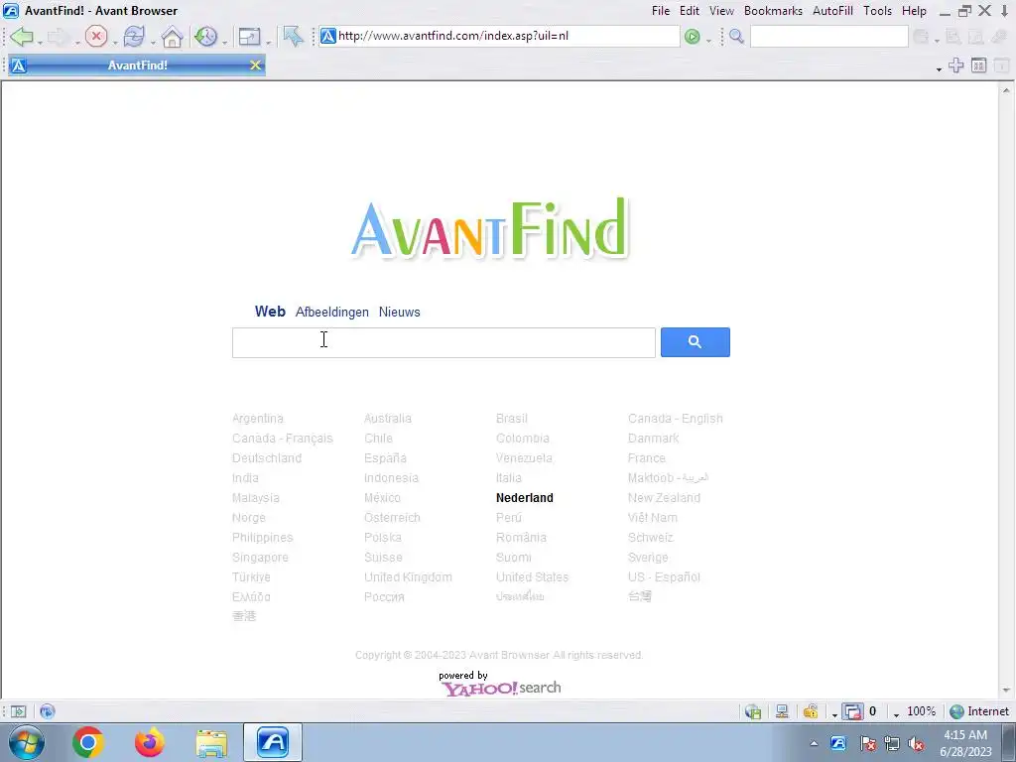Go to the Home page icon
Viewport: 1016px width, 762px height.
click(172, 37)
